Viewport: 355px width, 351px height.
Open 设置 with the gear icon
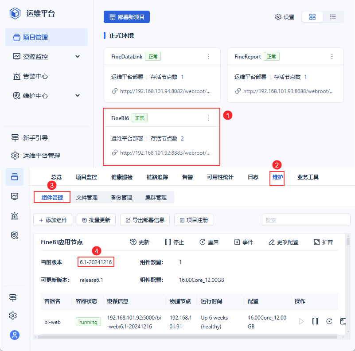click(285, 17)
